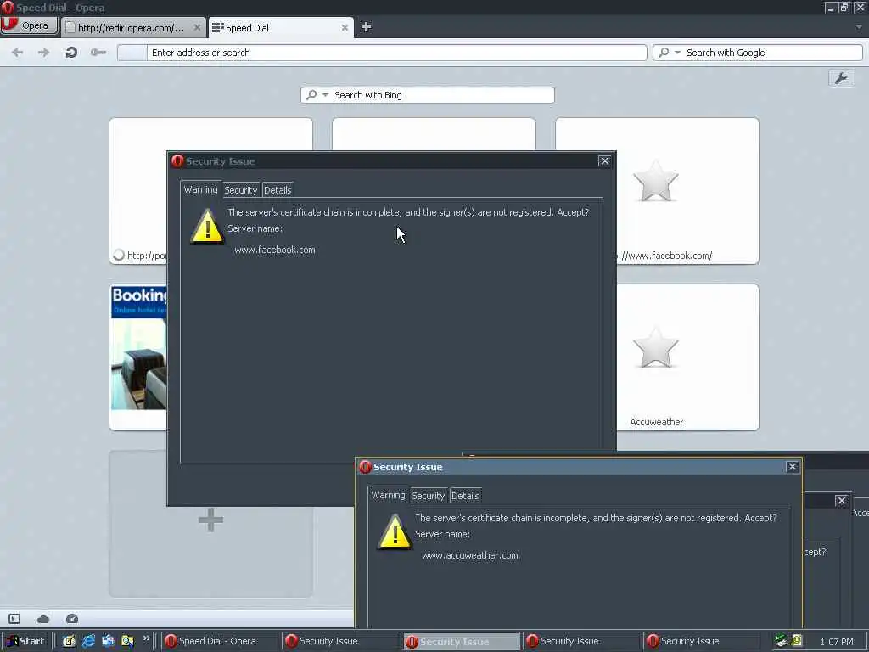Screen dimensions: 869x652
Task: Expand Google search engine dropdown arrow
Action: click(x=677, y=52)
